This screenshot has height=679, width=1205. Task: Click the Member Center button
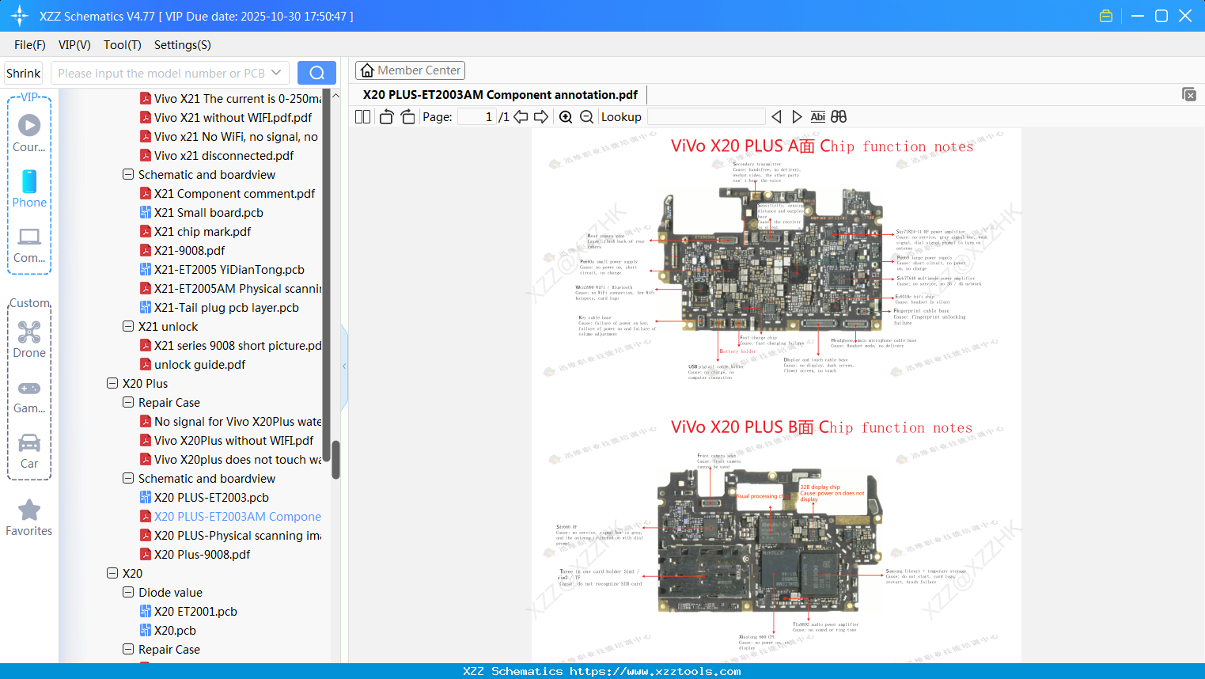[410, 70]
